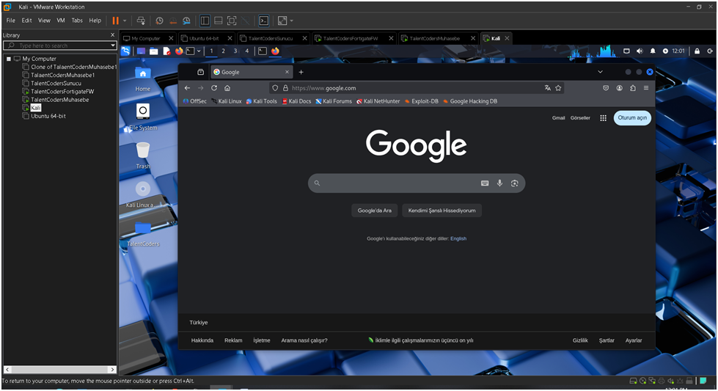Revert the virtual machine to its snapshot

[x=173, y=21]
